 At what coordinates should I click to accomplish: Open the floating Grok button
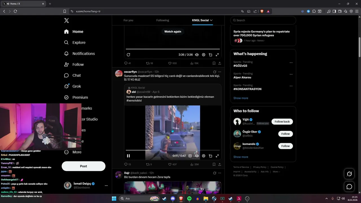349,174
